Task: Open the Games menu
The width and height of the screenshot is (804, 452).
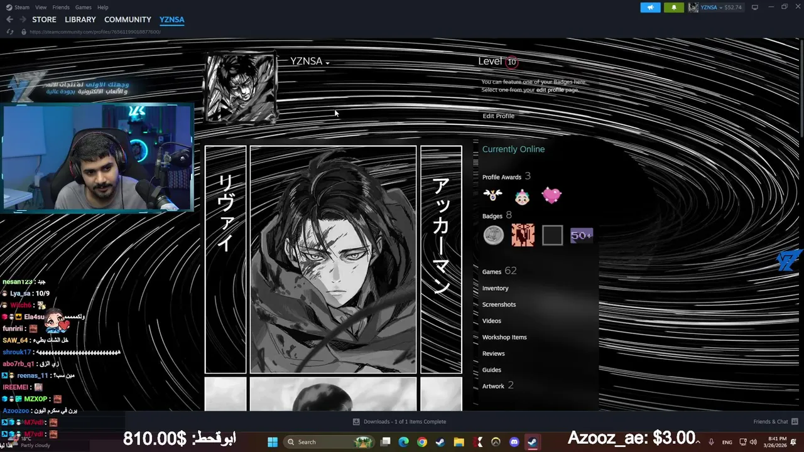Action: click(x=84, y=8)
